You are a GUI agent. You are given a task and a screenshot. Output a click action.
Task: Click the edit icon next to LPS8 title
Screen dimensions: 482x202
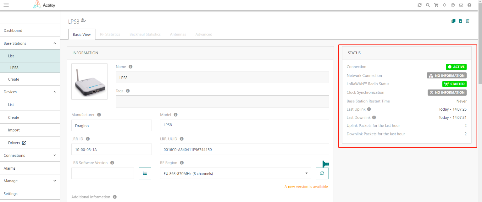[x=83, y=20]
